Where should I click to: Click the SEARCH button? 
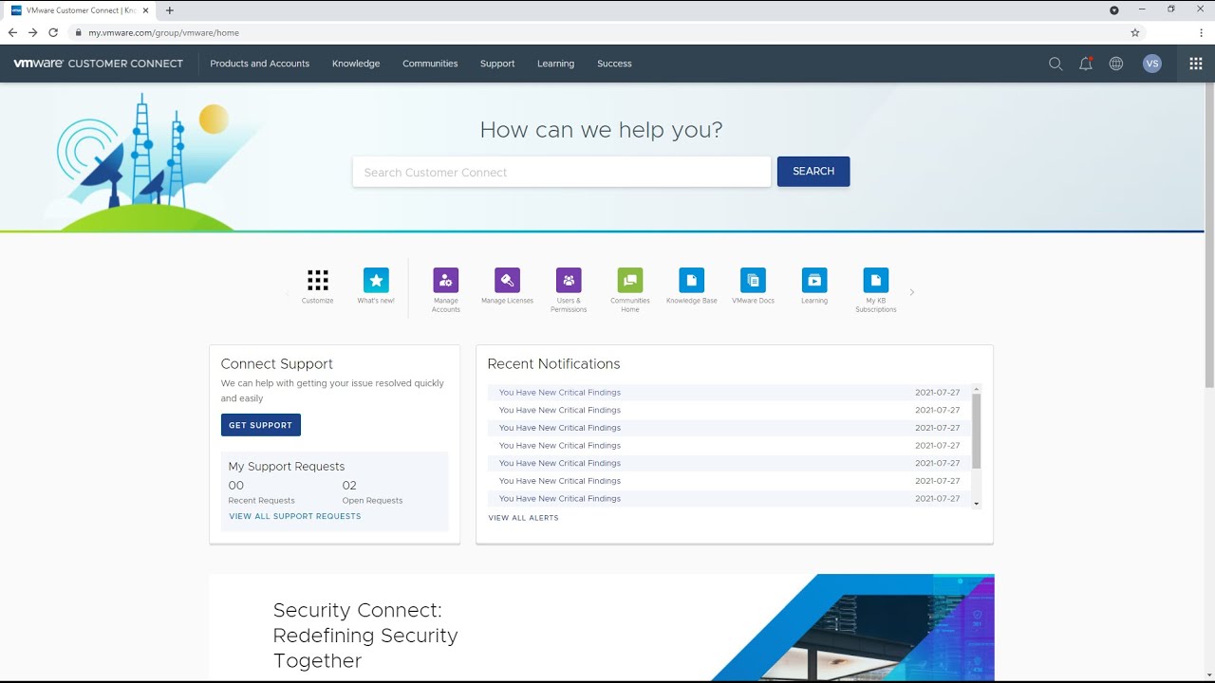click(x=813, y=172)
